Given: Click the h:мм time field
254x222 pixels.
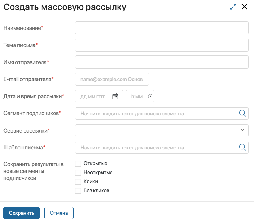Looking at the screenshot, I should 140,96.
